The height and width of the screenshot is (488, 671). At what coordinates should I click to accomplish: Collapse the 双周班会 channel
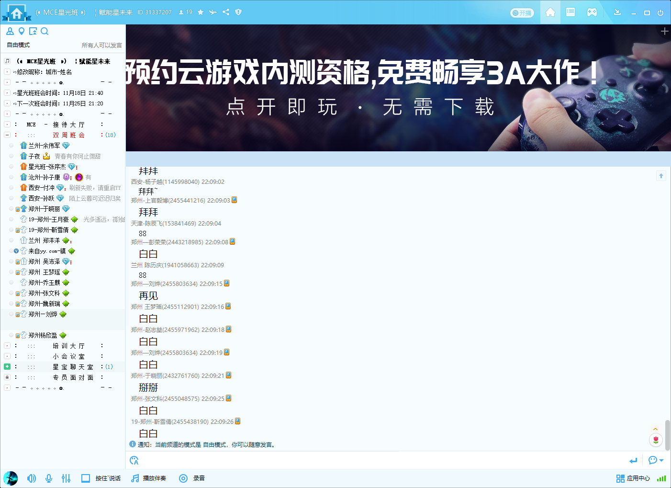tap(7, 135)
